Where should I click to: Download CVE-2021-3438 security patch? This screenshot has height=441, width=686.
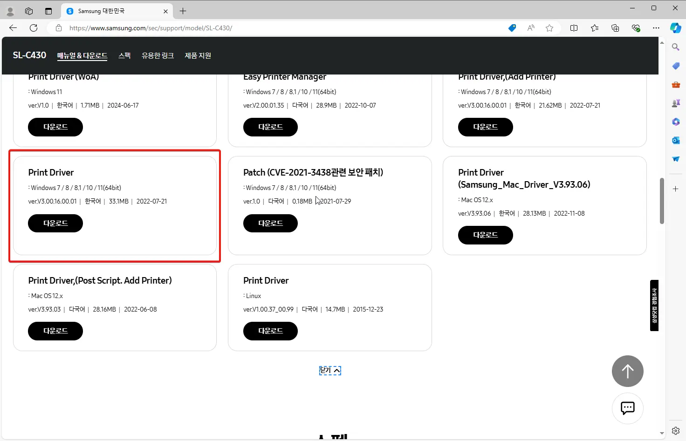coord(270,223)
